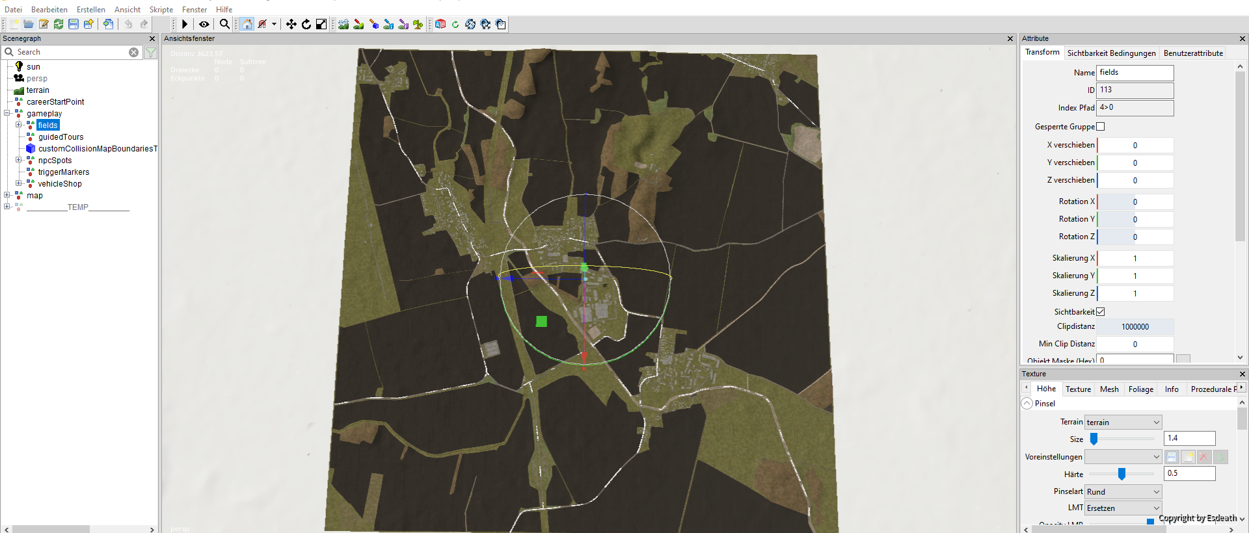Click the filter funnel in Scenegraph search
The width and height of the screenshot is (1249, 533).
(151, 52)
